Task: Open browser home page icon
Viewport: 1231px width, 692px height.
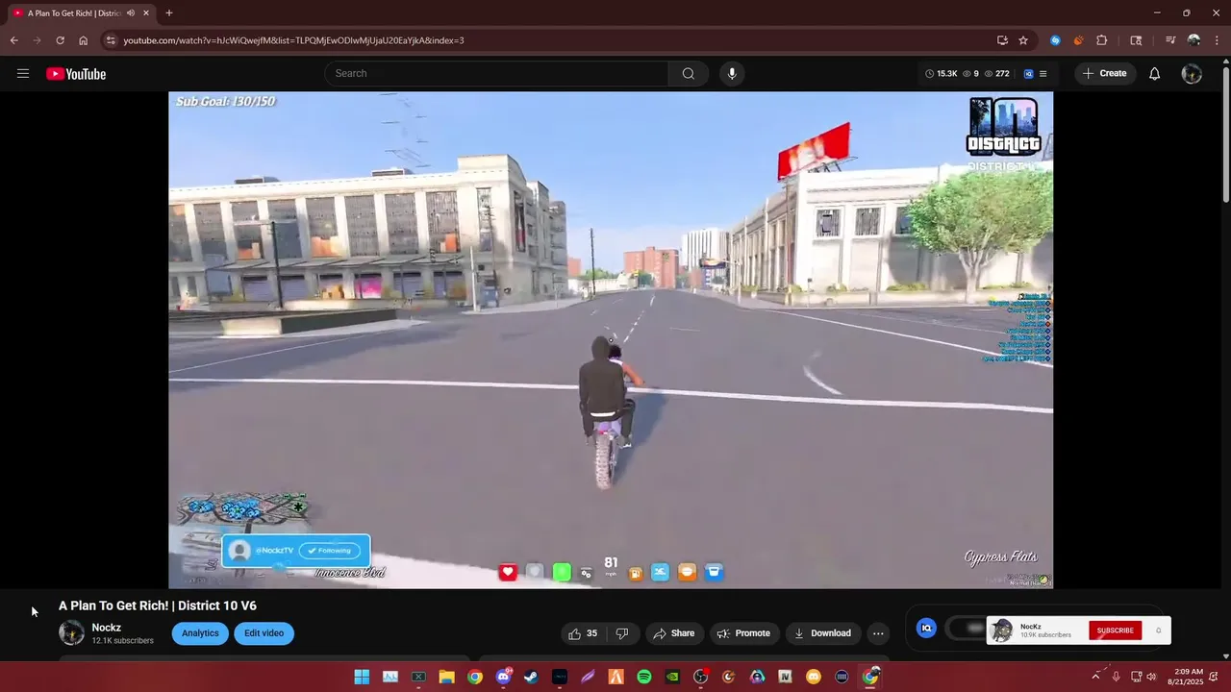Action: pyautogui.click(x=83, y=40)
